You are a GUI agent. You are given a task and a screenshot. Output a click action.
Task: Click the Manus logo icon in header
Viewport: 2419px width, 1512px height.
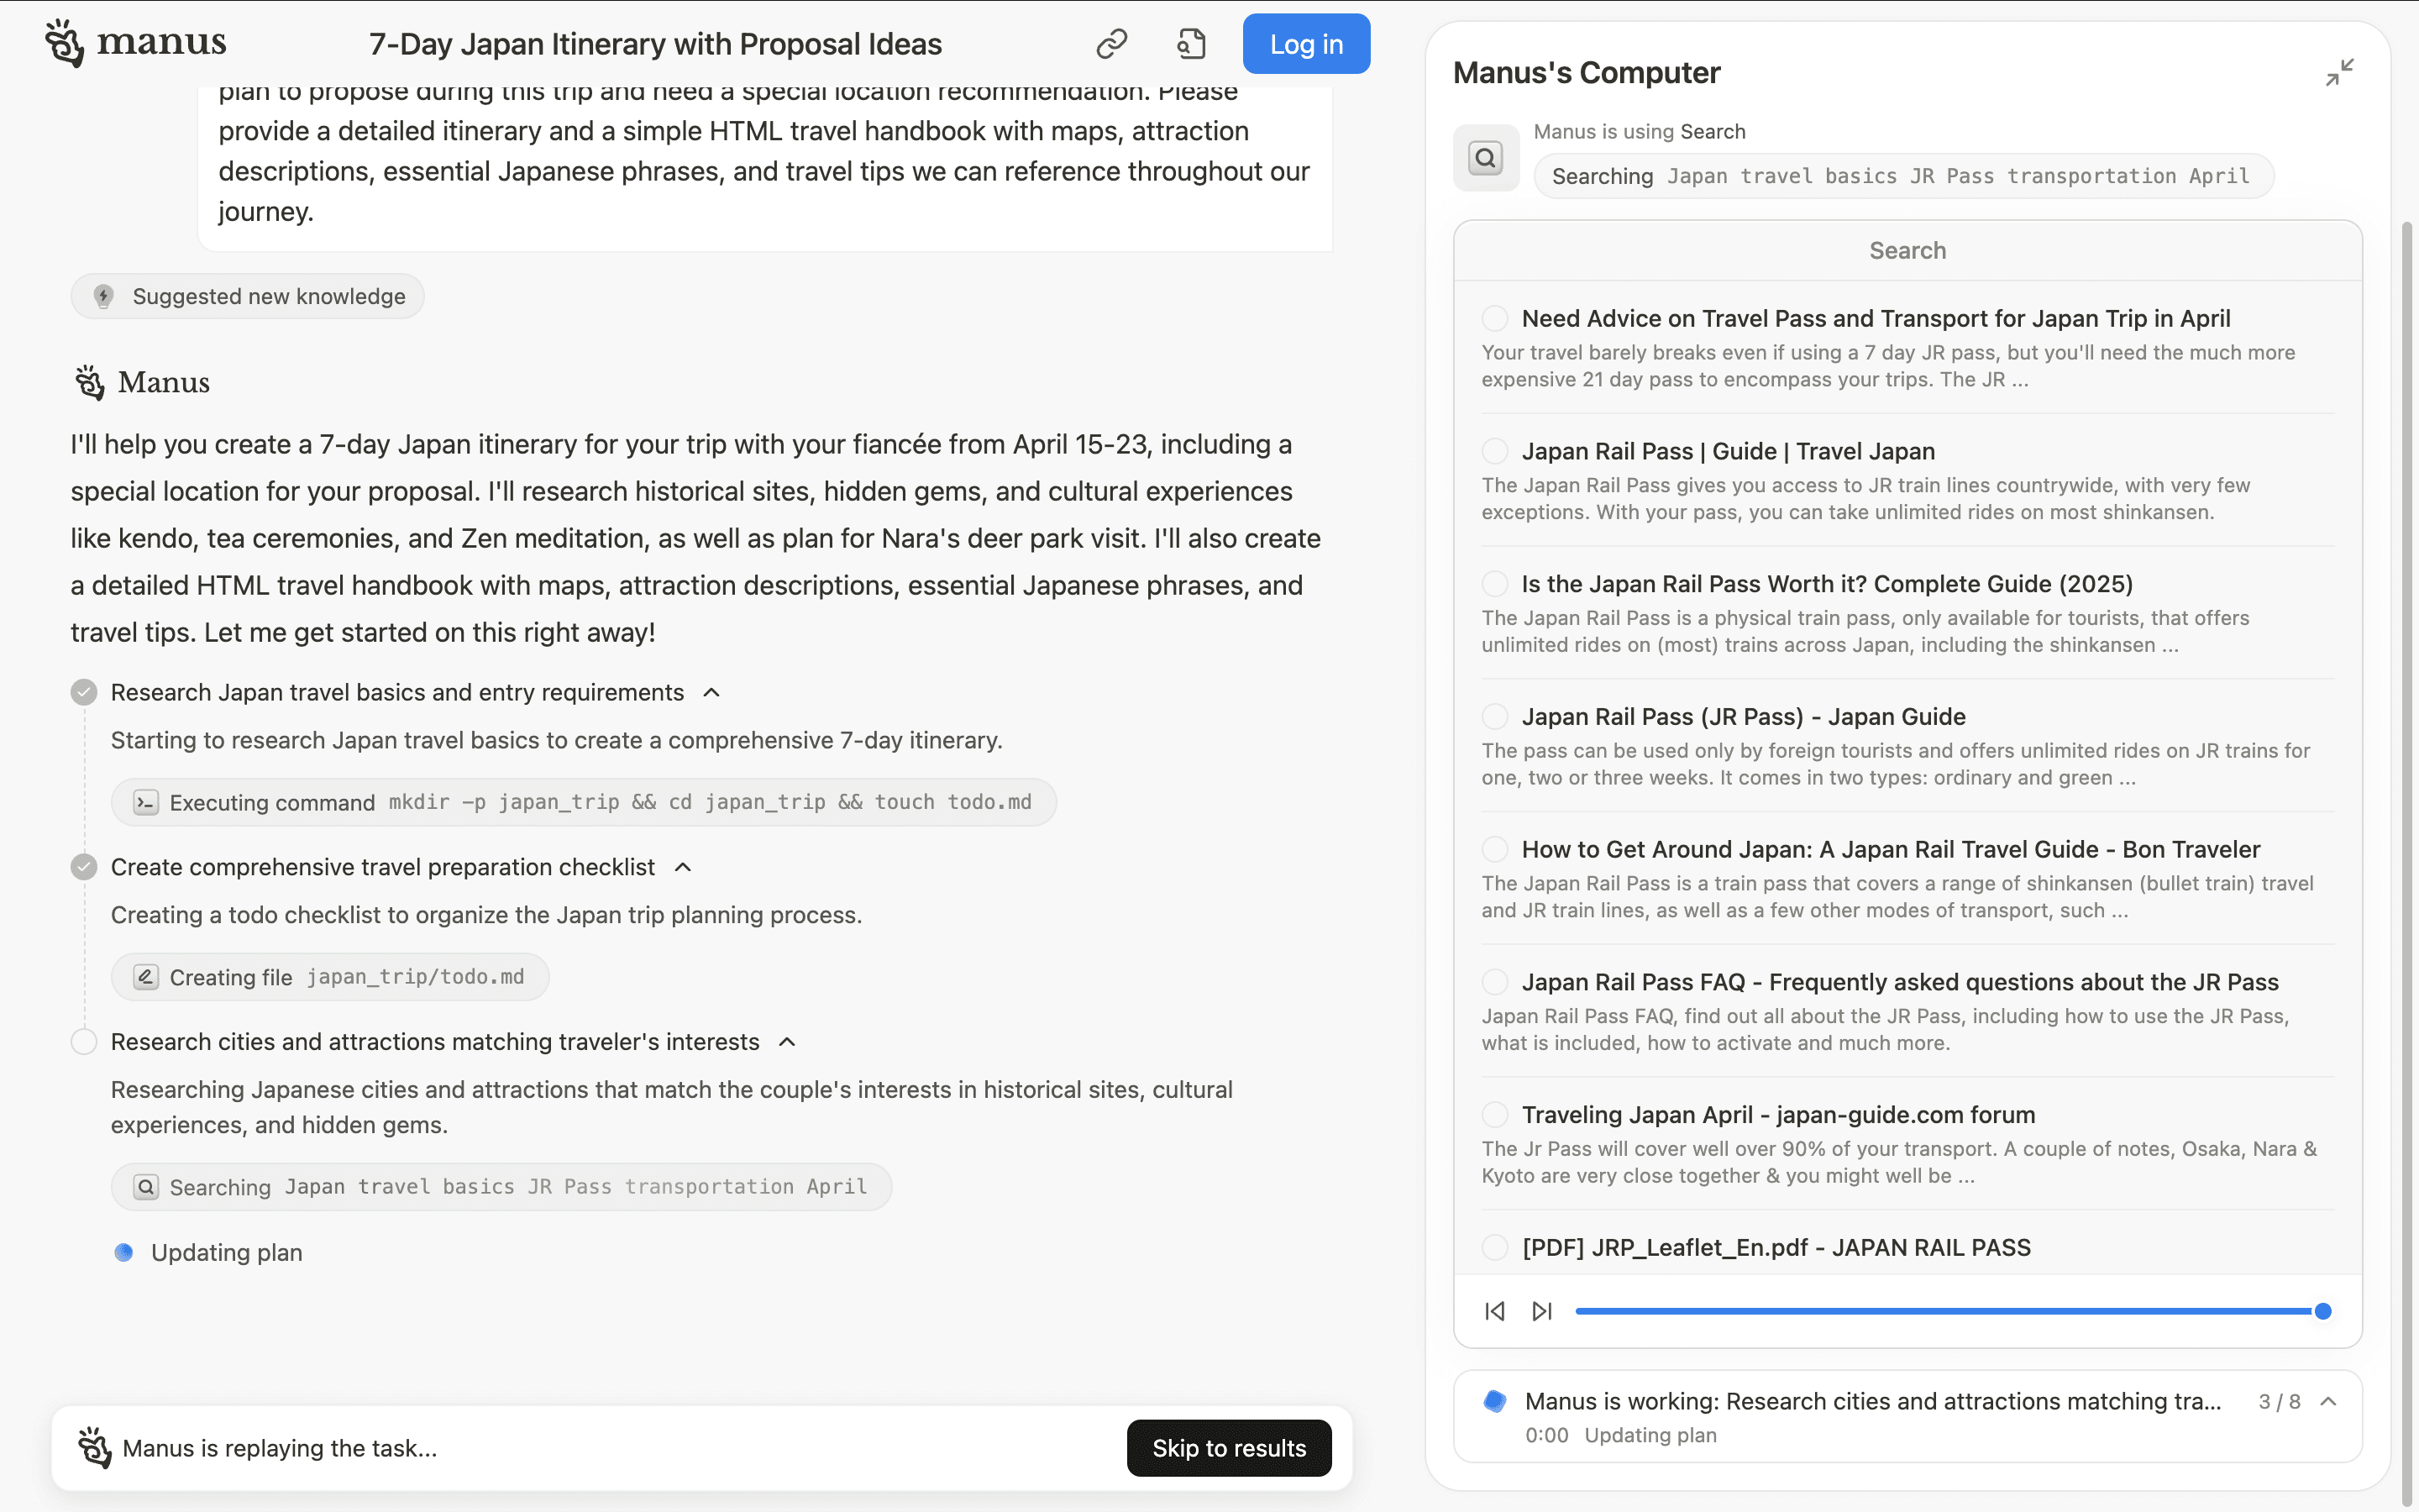pos(64,43)
